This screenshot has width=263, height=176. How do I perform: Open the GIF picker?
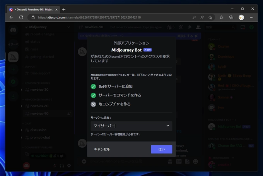[179, 161]
